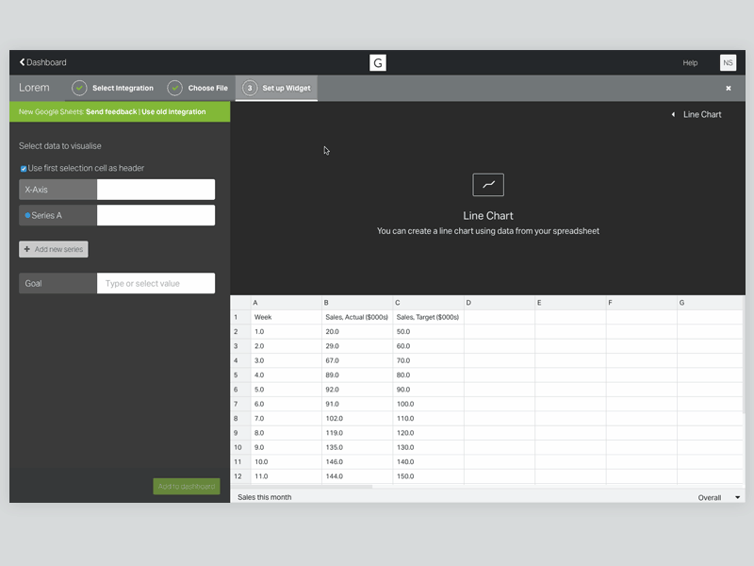Click the Send feedback link
The image size is (754, 566).
tap(111, 111)
